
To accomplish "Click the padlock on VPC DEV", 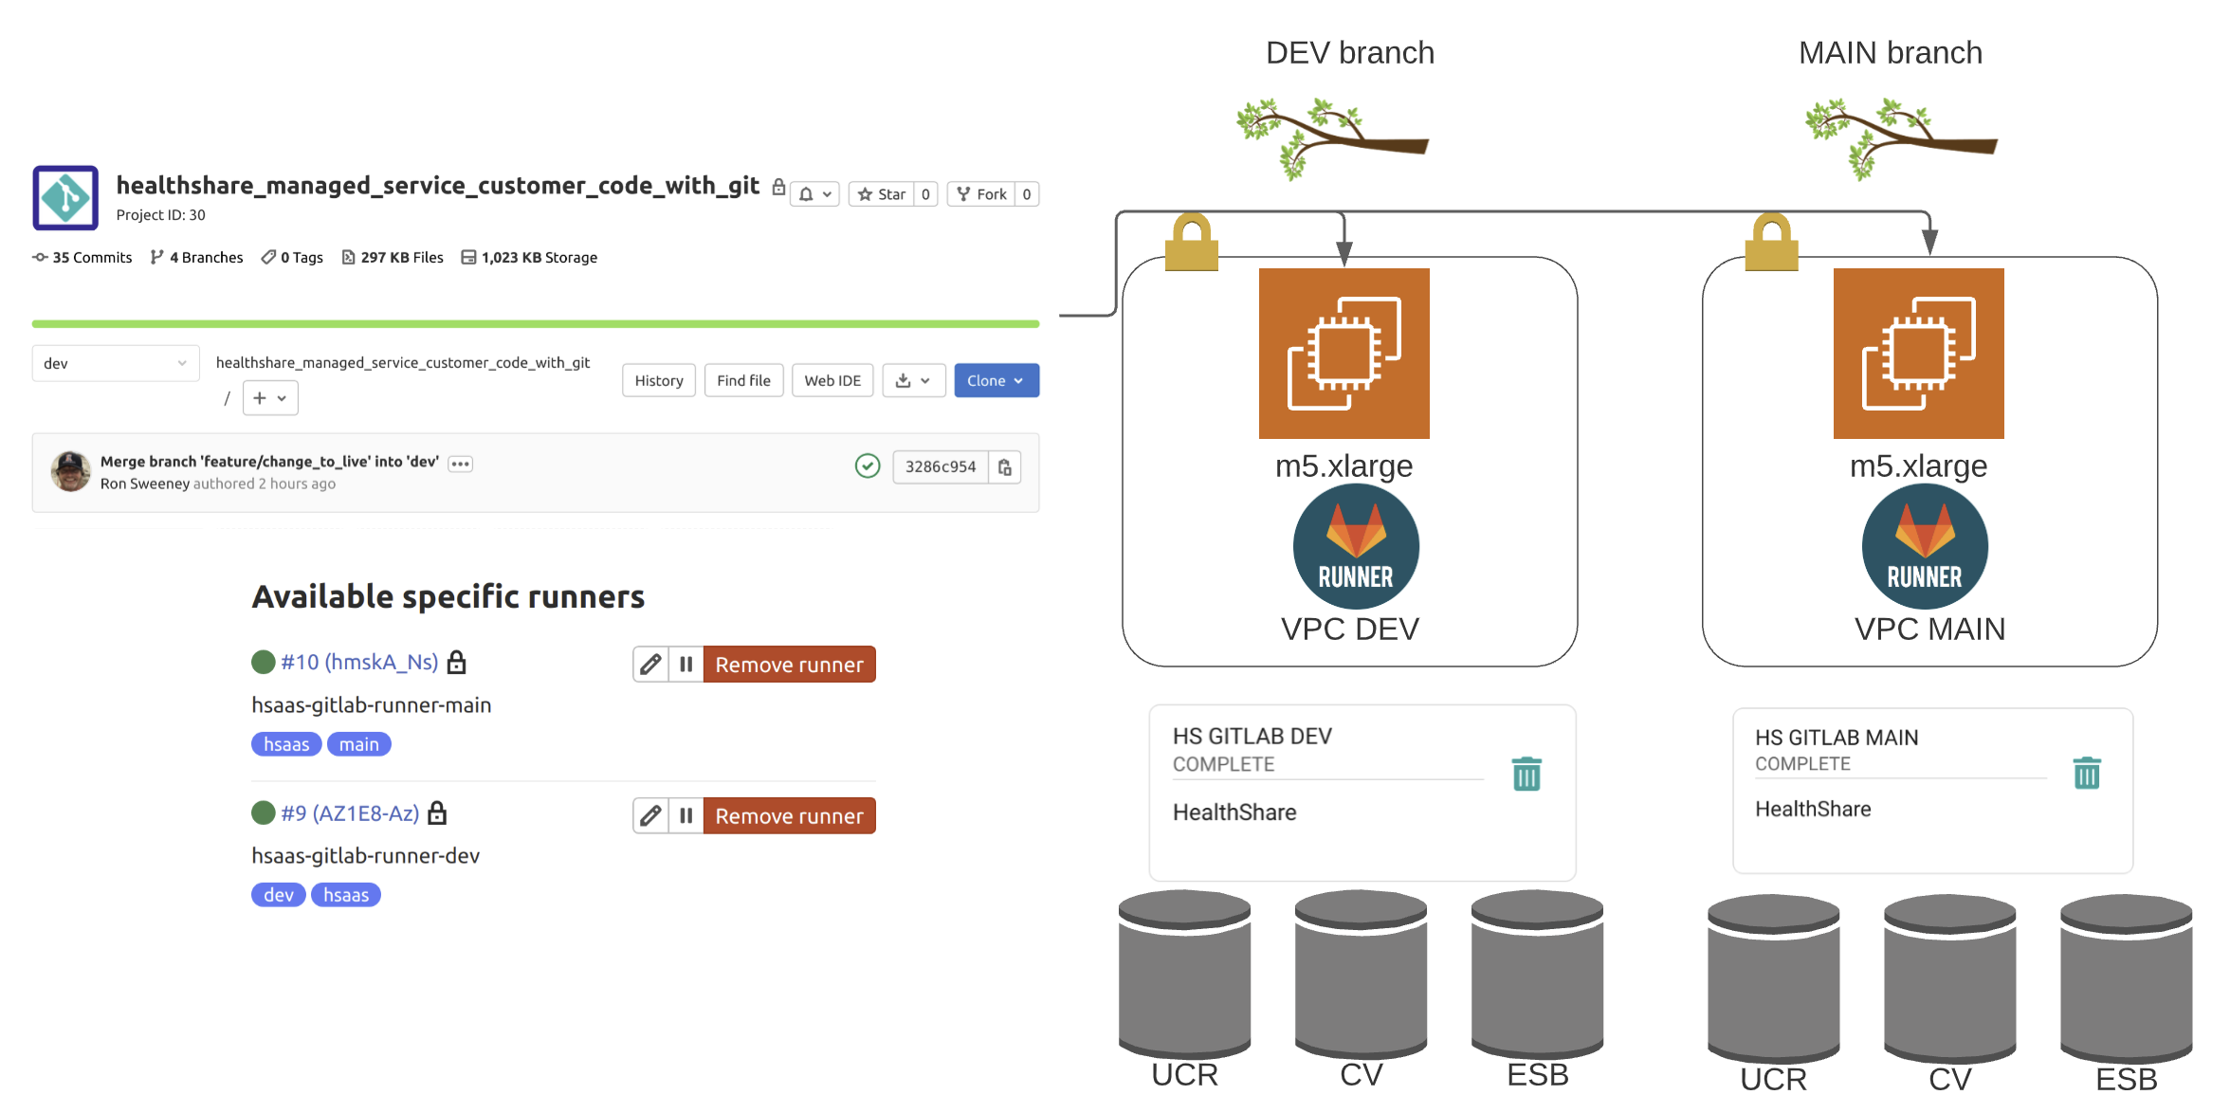I will click(1192, 242).
